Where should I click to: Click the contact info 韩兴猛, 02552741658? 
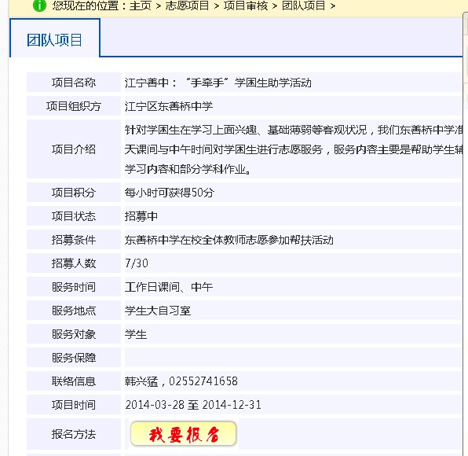pyautogui.click(x=181, y=381)
